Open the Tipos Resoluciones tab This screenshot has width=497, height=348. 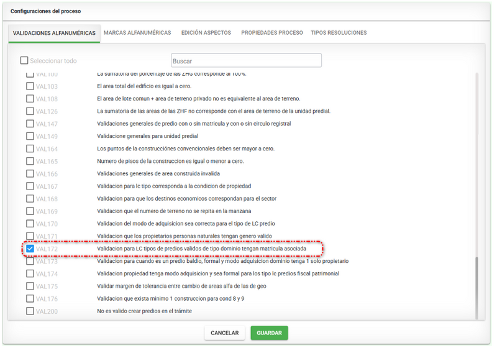[339, 33]
